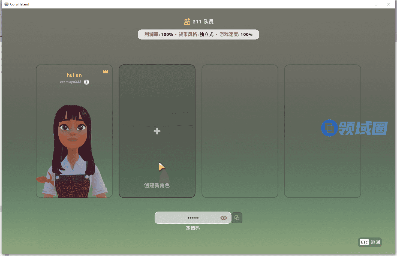Click the 货币风格 独立式 setting

tap(196, 35)
